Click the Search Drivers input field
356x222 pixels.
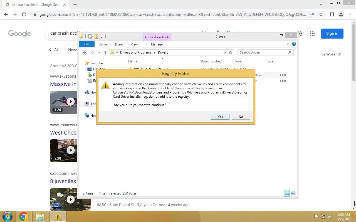263,52
